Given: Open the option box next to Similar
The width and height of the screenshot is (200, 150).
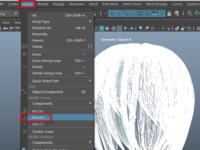Looking at the screenshot, I should [90, 47].
